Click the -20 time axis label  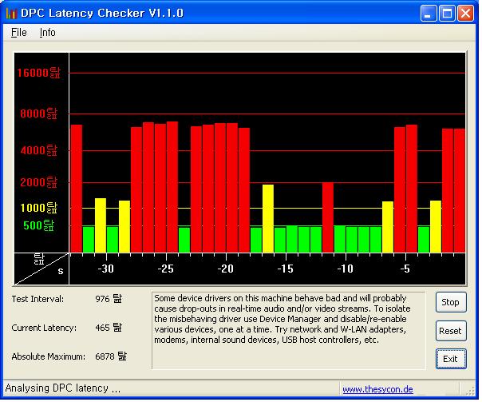[226, 269]
